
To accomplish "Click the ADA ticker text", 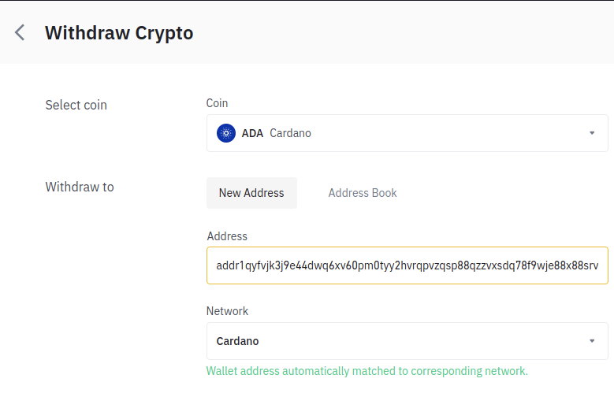I will (252, 133).
